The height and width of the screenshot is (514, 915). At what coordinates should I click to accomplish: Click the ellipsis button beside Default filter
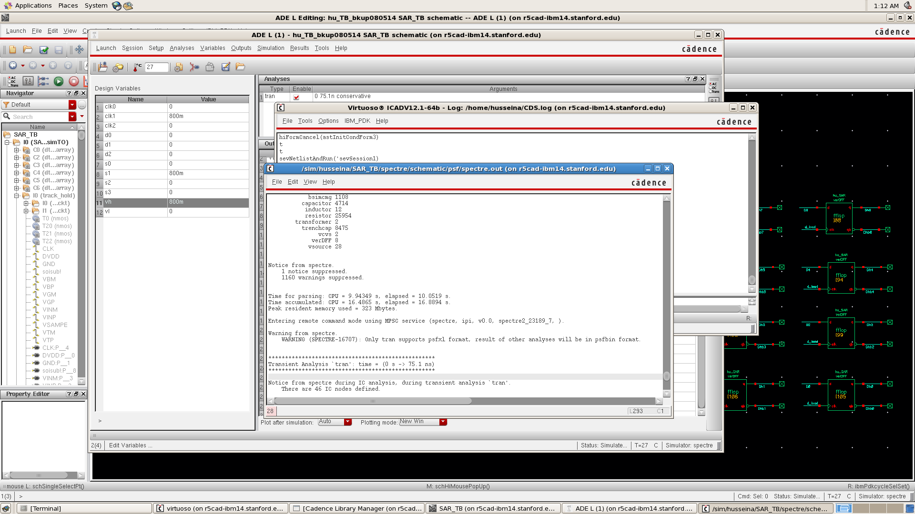click(82, 105)
